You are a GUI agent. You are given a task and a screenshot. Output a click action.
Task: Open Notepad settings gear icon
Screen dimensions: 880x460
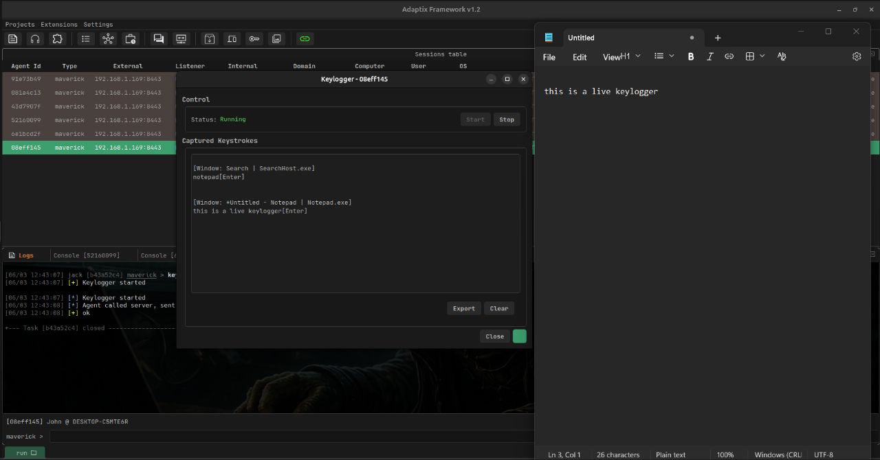pyautogui.click(x=857, y=57)
